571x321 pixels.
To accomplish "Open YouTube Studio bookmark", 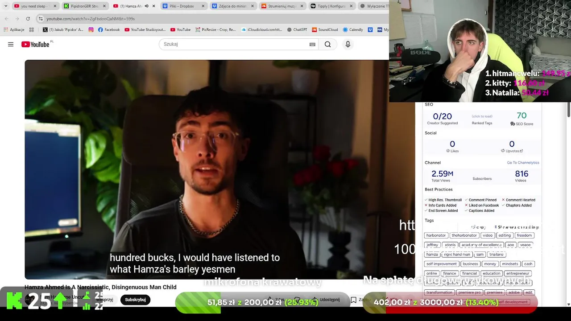I will (x=145, y=30).
